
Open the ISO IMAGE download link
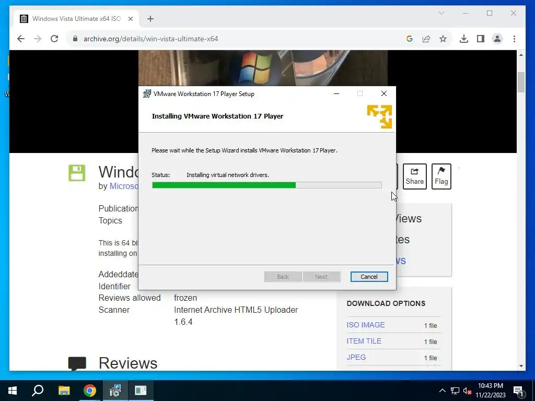tap(365, 325)
